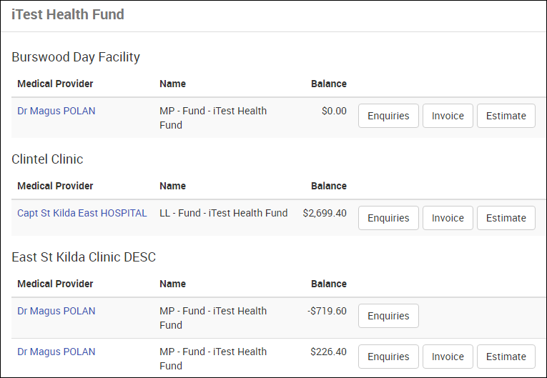Image resolution: width=547 pixels, height=378 pixels.
Task: Open Invoice for Burswood Day Facility provider
Action: 448,116
